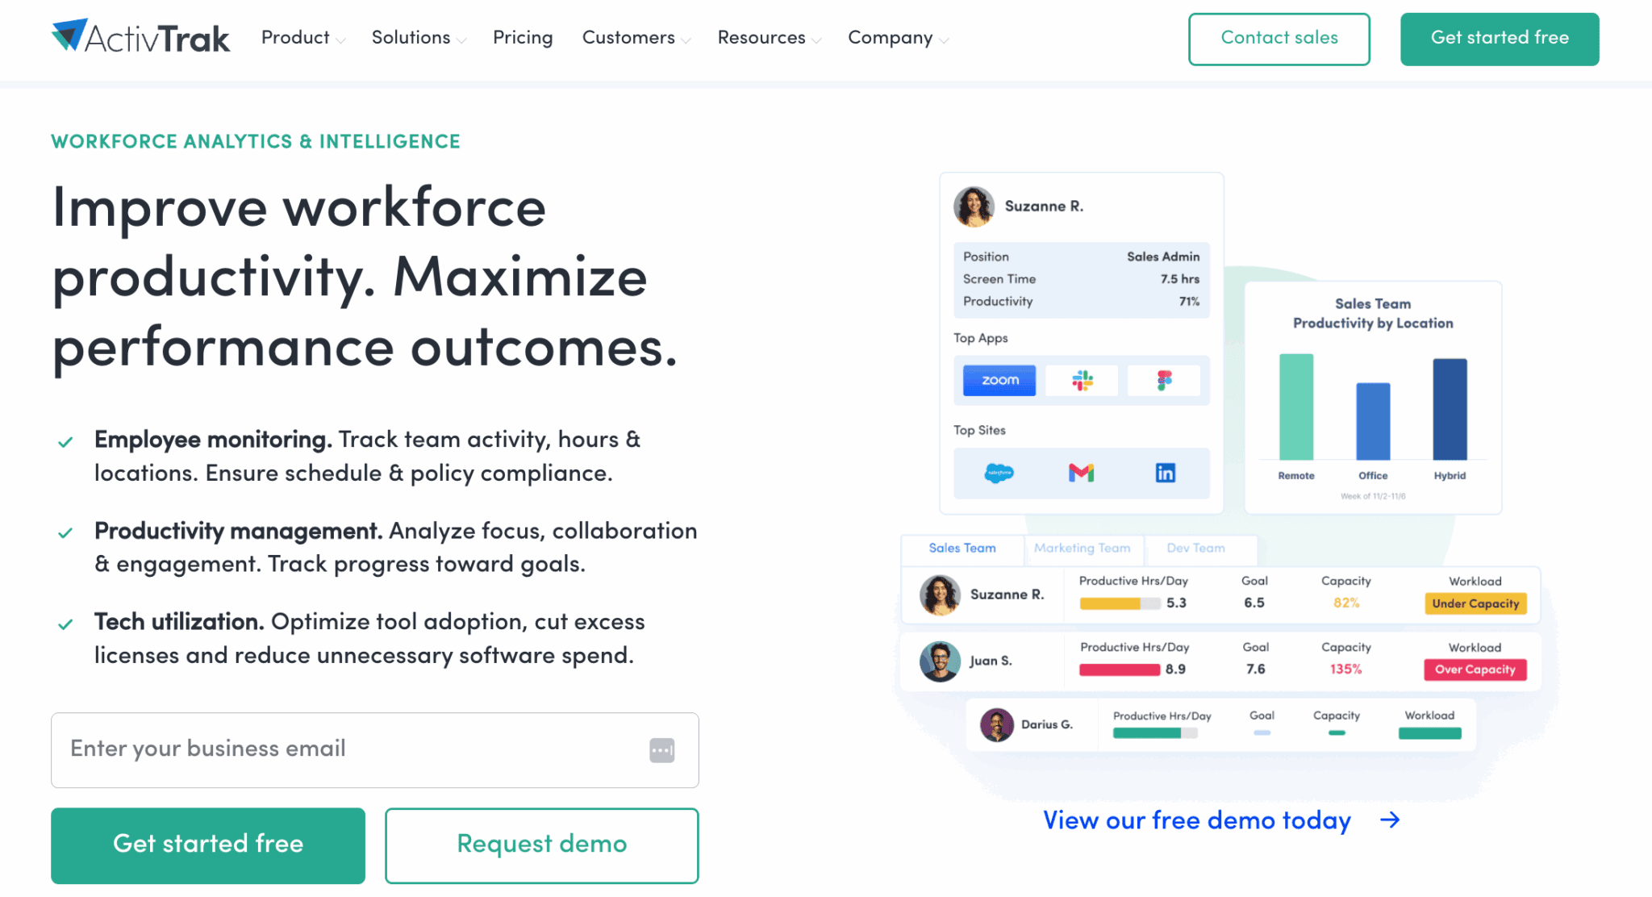Click the checkmark beside Productivity management
The width and height of the screenshot is (1652, 897).
click(x=65, y=533)
